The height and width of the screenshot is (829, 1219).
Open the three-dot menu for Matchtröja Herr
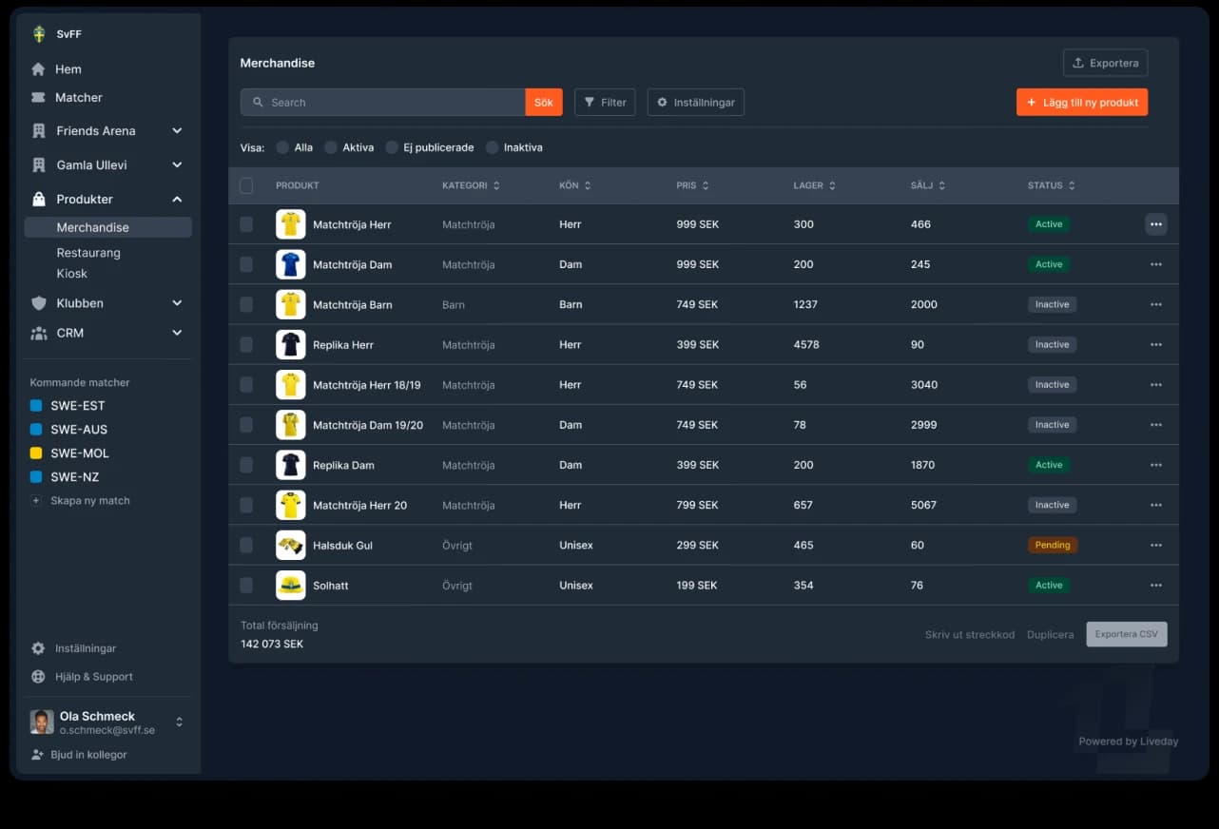click(1155, 224)
